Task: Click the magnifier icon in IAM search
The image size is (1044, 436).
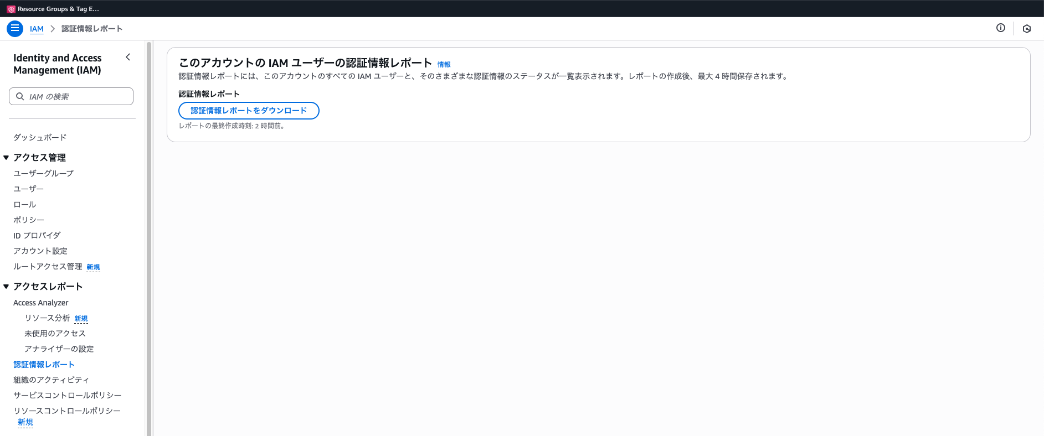Action: (x=20, y=96)
